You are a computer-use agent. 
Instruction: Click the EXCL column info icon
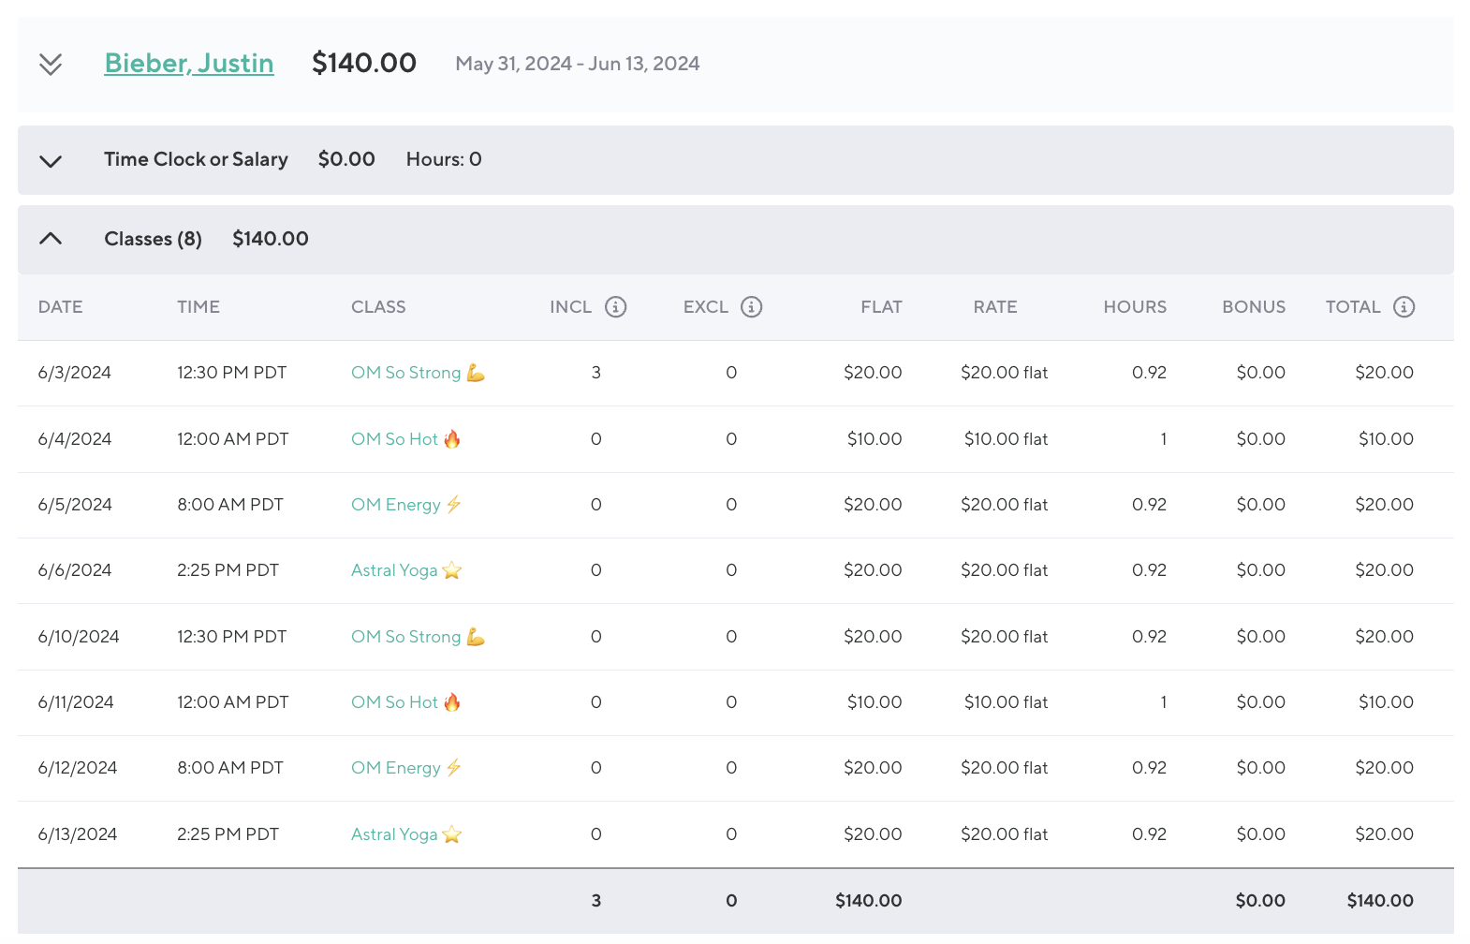pyautogui.click(x=751, y=307)
